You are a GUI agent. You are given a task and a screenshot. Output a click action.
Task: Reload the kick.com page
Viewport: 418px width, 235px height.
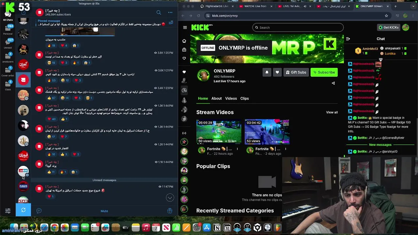click(x=199, y=16)
